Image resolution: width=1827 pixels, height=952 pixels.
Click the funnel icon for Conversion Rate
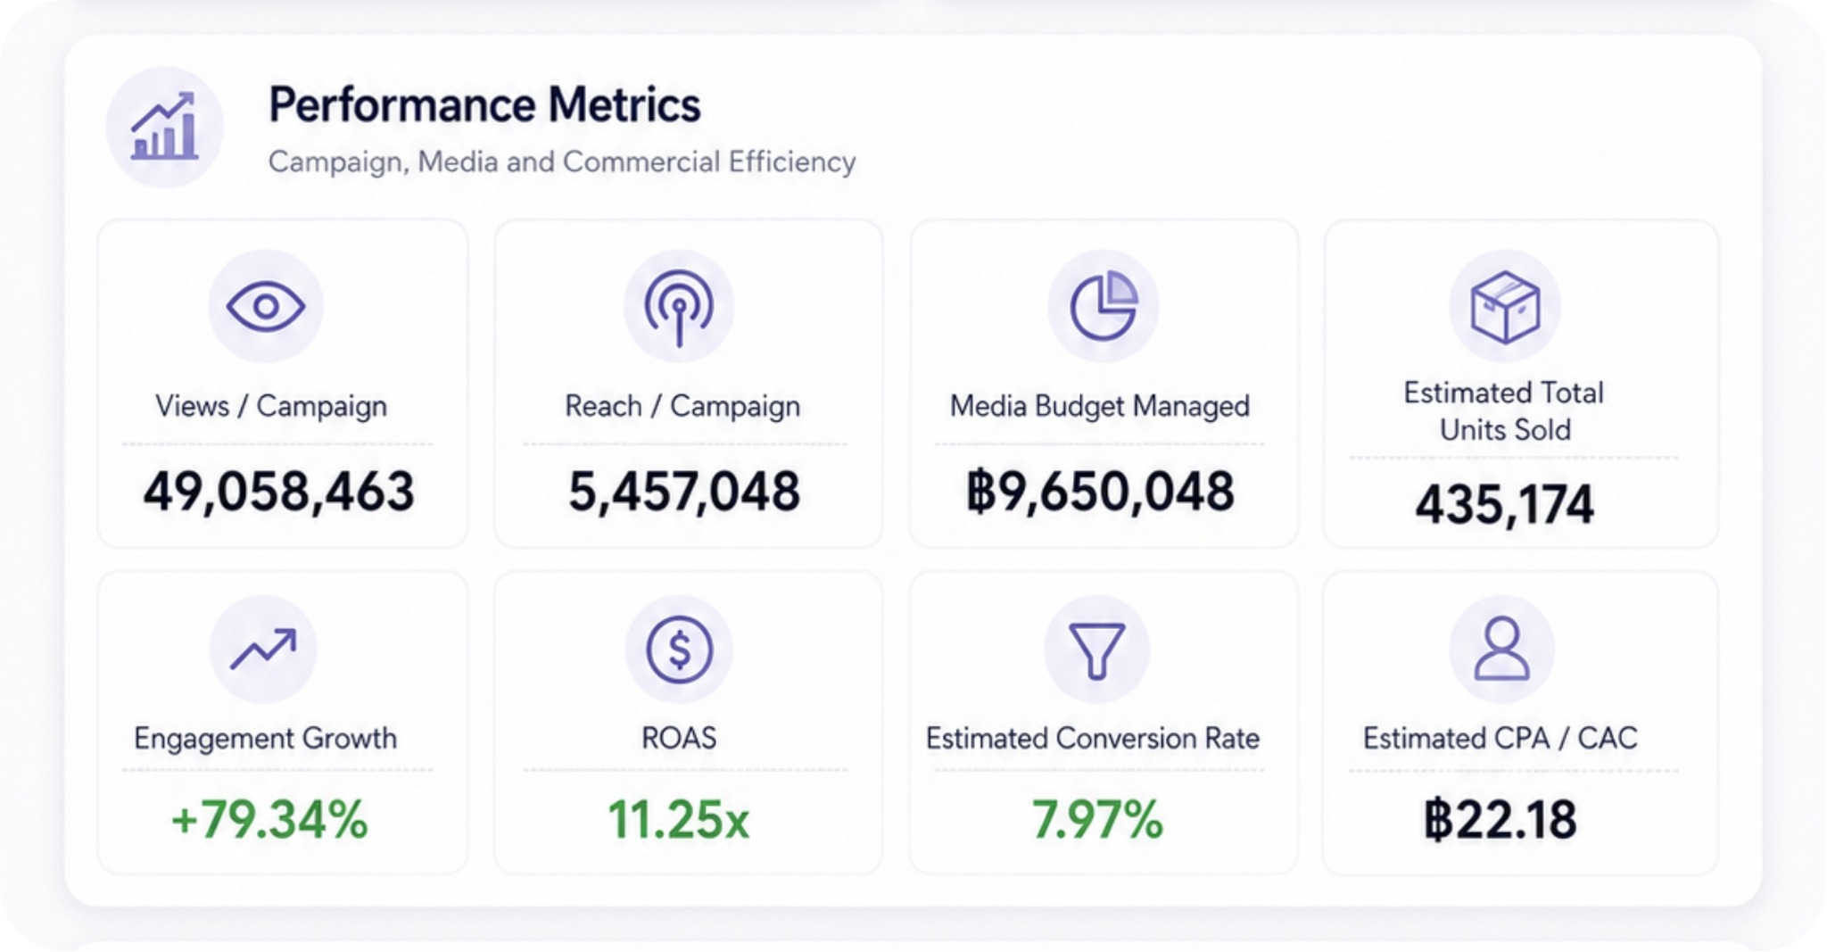(1096, 650)
